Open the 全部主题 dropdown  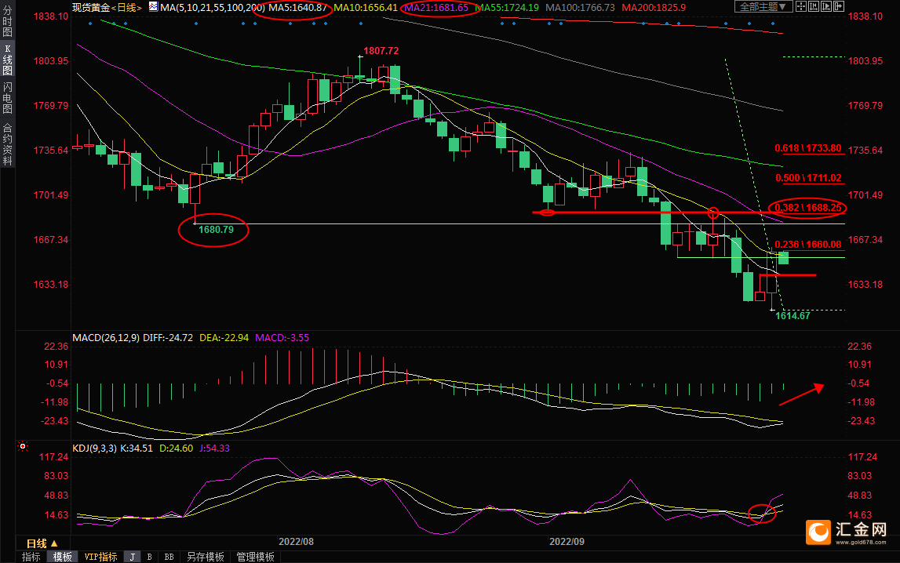click(x=763, y=6)
